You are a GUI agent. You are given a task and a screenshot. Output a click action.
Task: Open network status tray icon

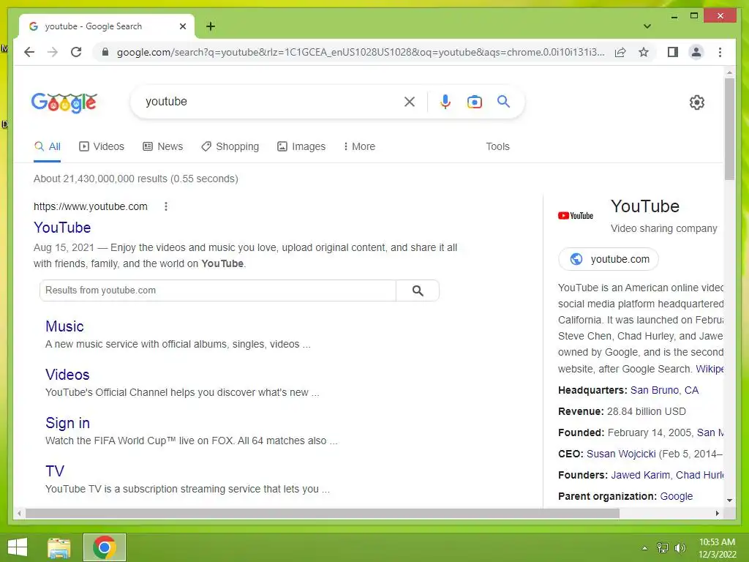pyautogui.click(x=663, y=548)
